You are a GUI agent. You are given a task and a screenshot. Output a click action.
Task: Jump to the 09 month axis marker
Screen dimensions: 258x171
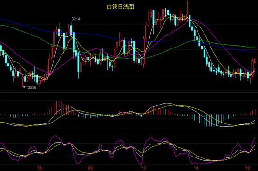pyautogui.click(x=90, y=168)
